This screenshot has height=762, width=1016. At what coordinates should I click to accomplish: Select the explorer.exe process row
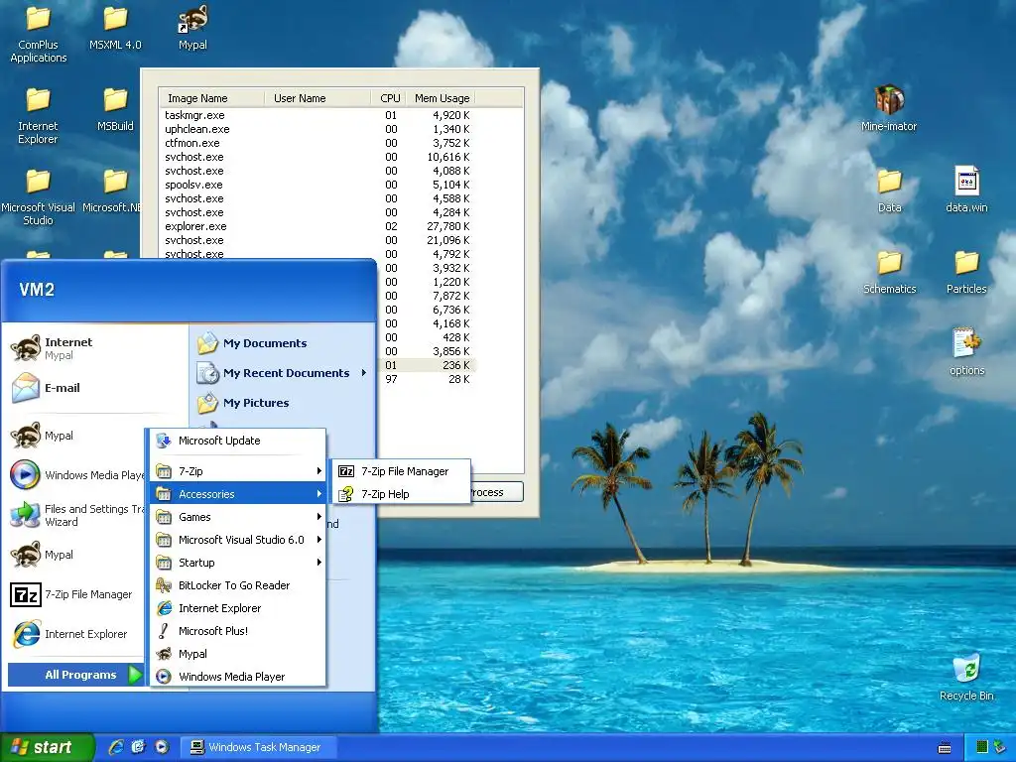[317, 226]
